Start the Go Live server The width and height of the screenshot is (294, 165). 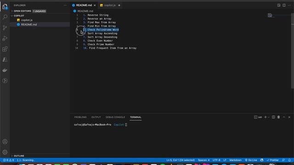point(251,160)
